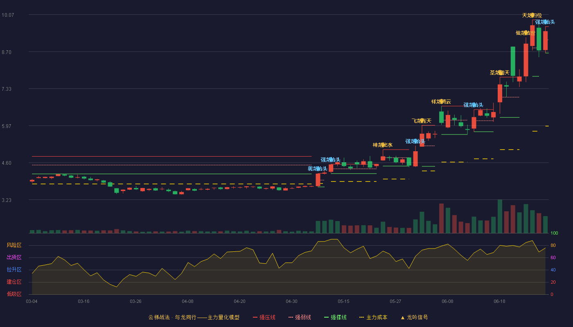Select the 06-18 date on the axis
Viewport: 573px width, 327px height.
point(499,301)
